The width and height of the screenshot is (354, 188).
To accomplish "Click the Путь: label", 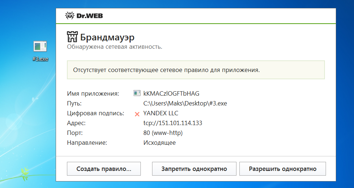I will [x=74, y=103].
